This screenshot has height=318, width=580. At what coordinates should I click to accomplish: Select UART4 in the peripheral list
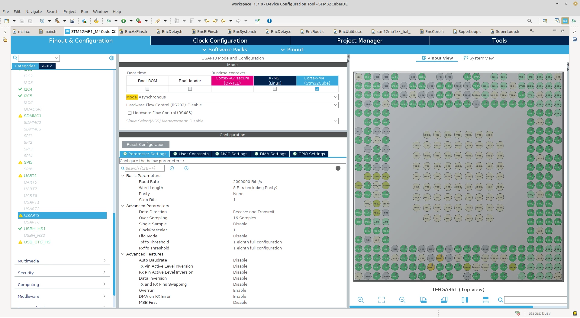(x=30, y=175)
